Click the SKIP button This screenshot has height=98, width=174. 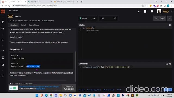(82, 90)
